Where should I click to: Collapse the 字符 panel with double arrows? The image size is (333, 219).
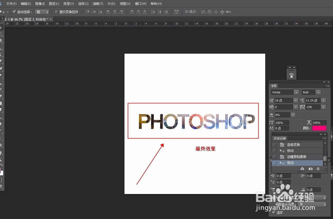click(x=324, y=82)
